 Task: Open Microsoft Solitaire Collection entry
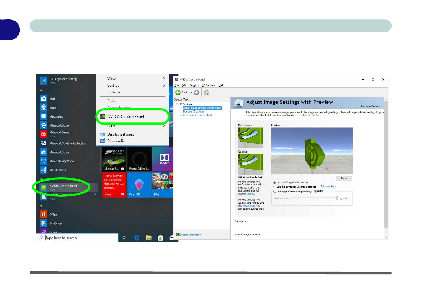[x=44, y=143]
